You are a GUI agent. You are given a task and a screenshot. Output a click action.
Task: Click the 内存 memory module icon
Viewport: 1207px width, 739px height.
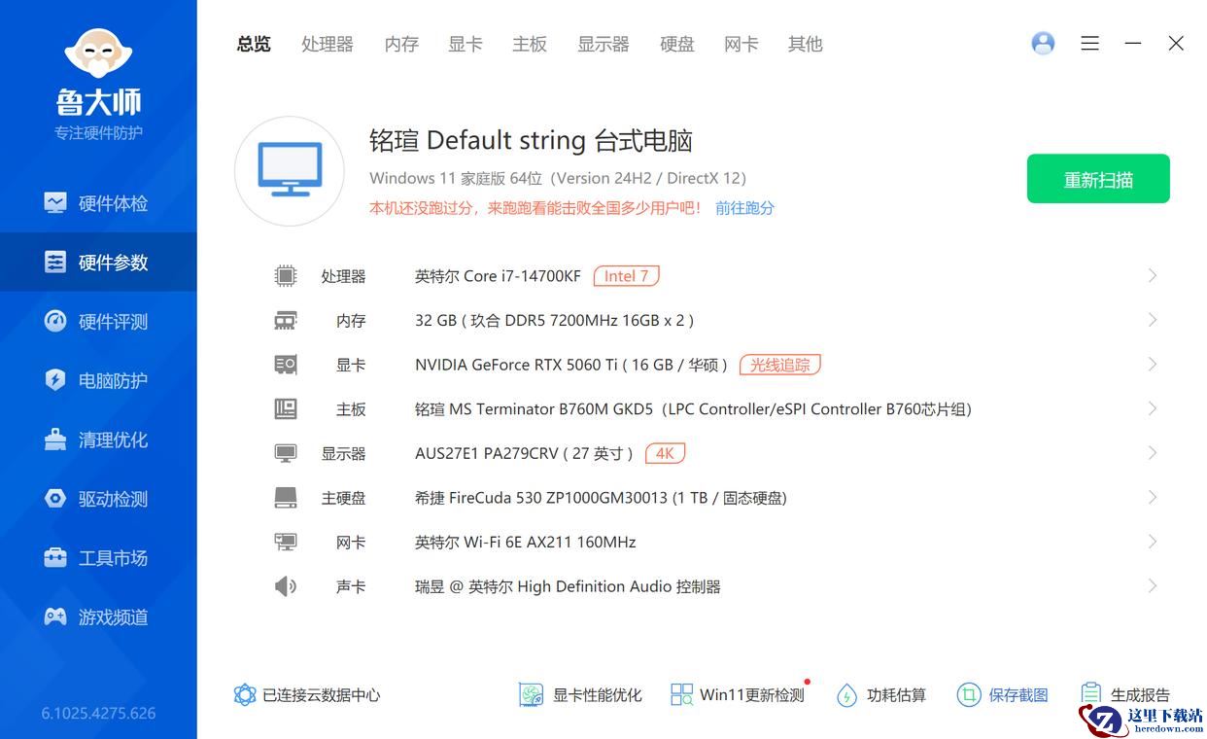coord(285,320)
